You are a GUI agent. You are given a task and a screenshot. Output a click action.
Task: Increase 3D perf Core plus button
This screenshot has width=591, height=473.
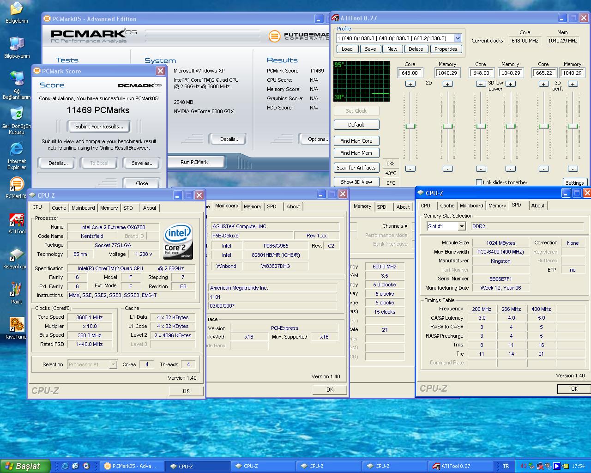[x=543, y=84]
